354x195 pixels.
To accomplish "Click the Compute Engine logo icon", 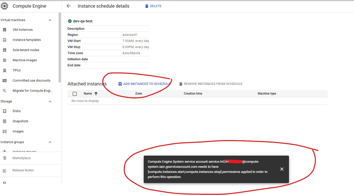I will (4, 6).
